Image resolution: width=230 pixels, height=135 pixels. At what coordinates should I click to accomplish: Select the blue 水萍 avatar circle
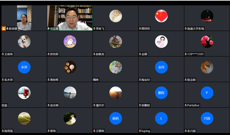pos(24,67)
